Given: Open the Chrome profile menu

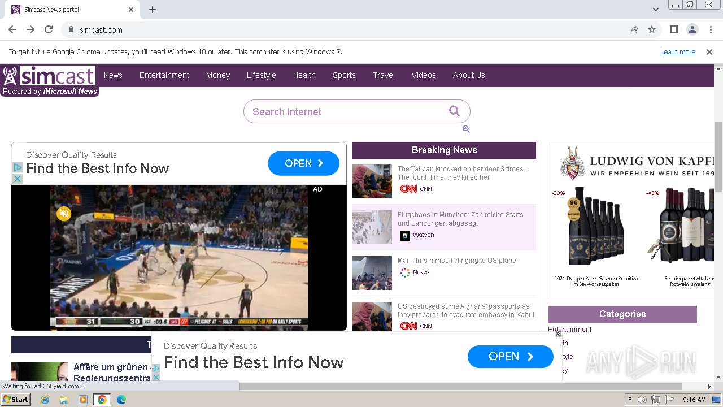Looking at the screenshot, I should (x=692, y=29).
